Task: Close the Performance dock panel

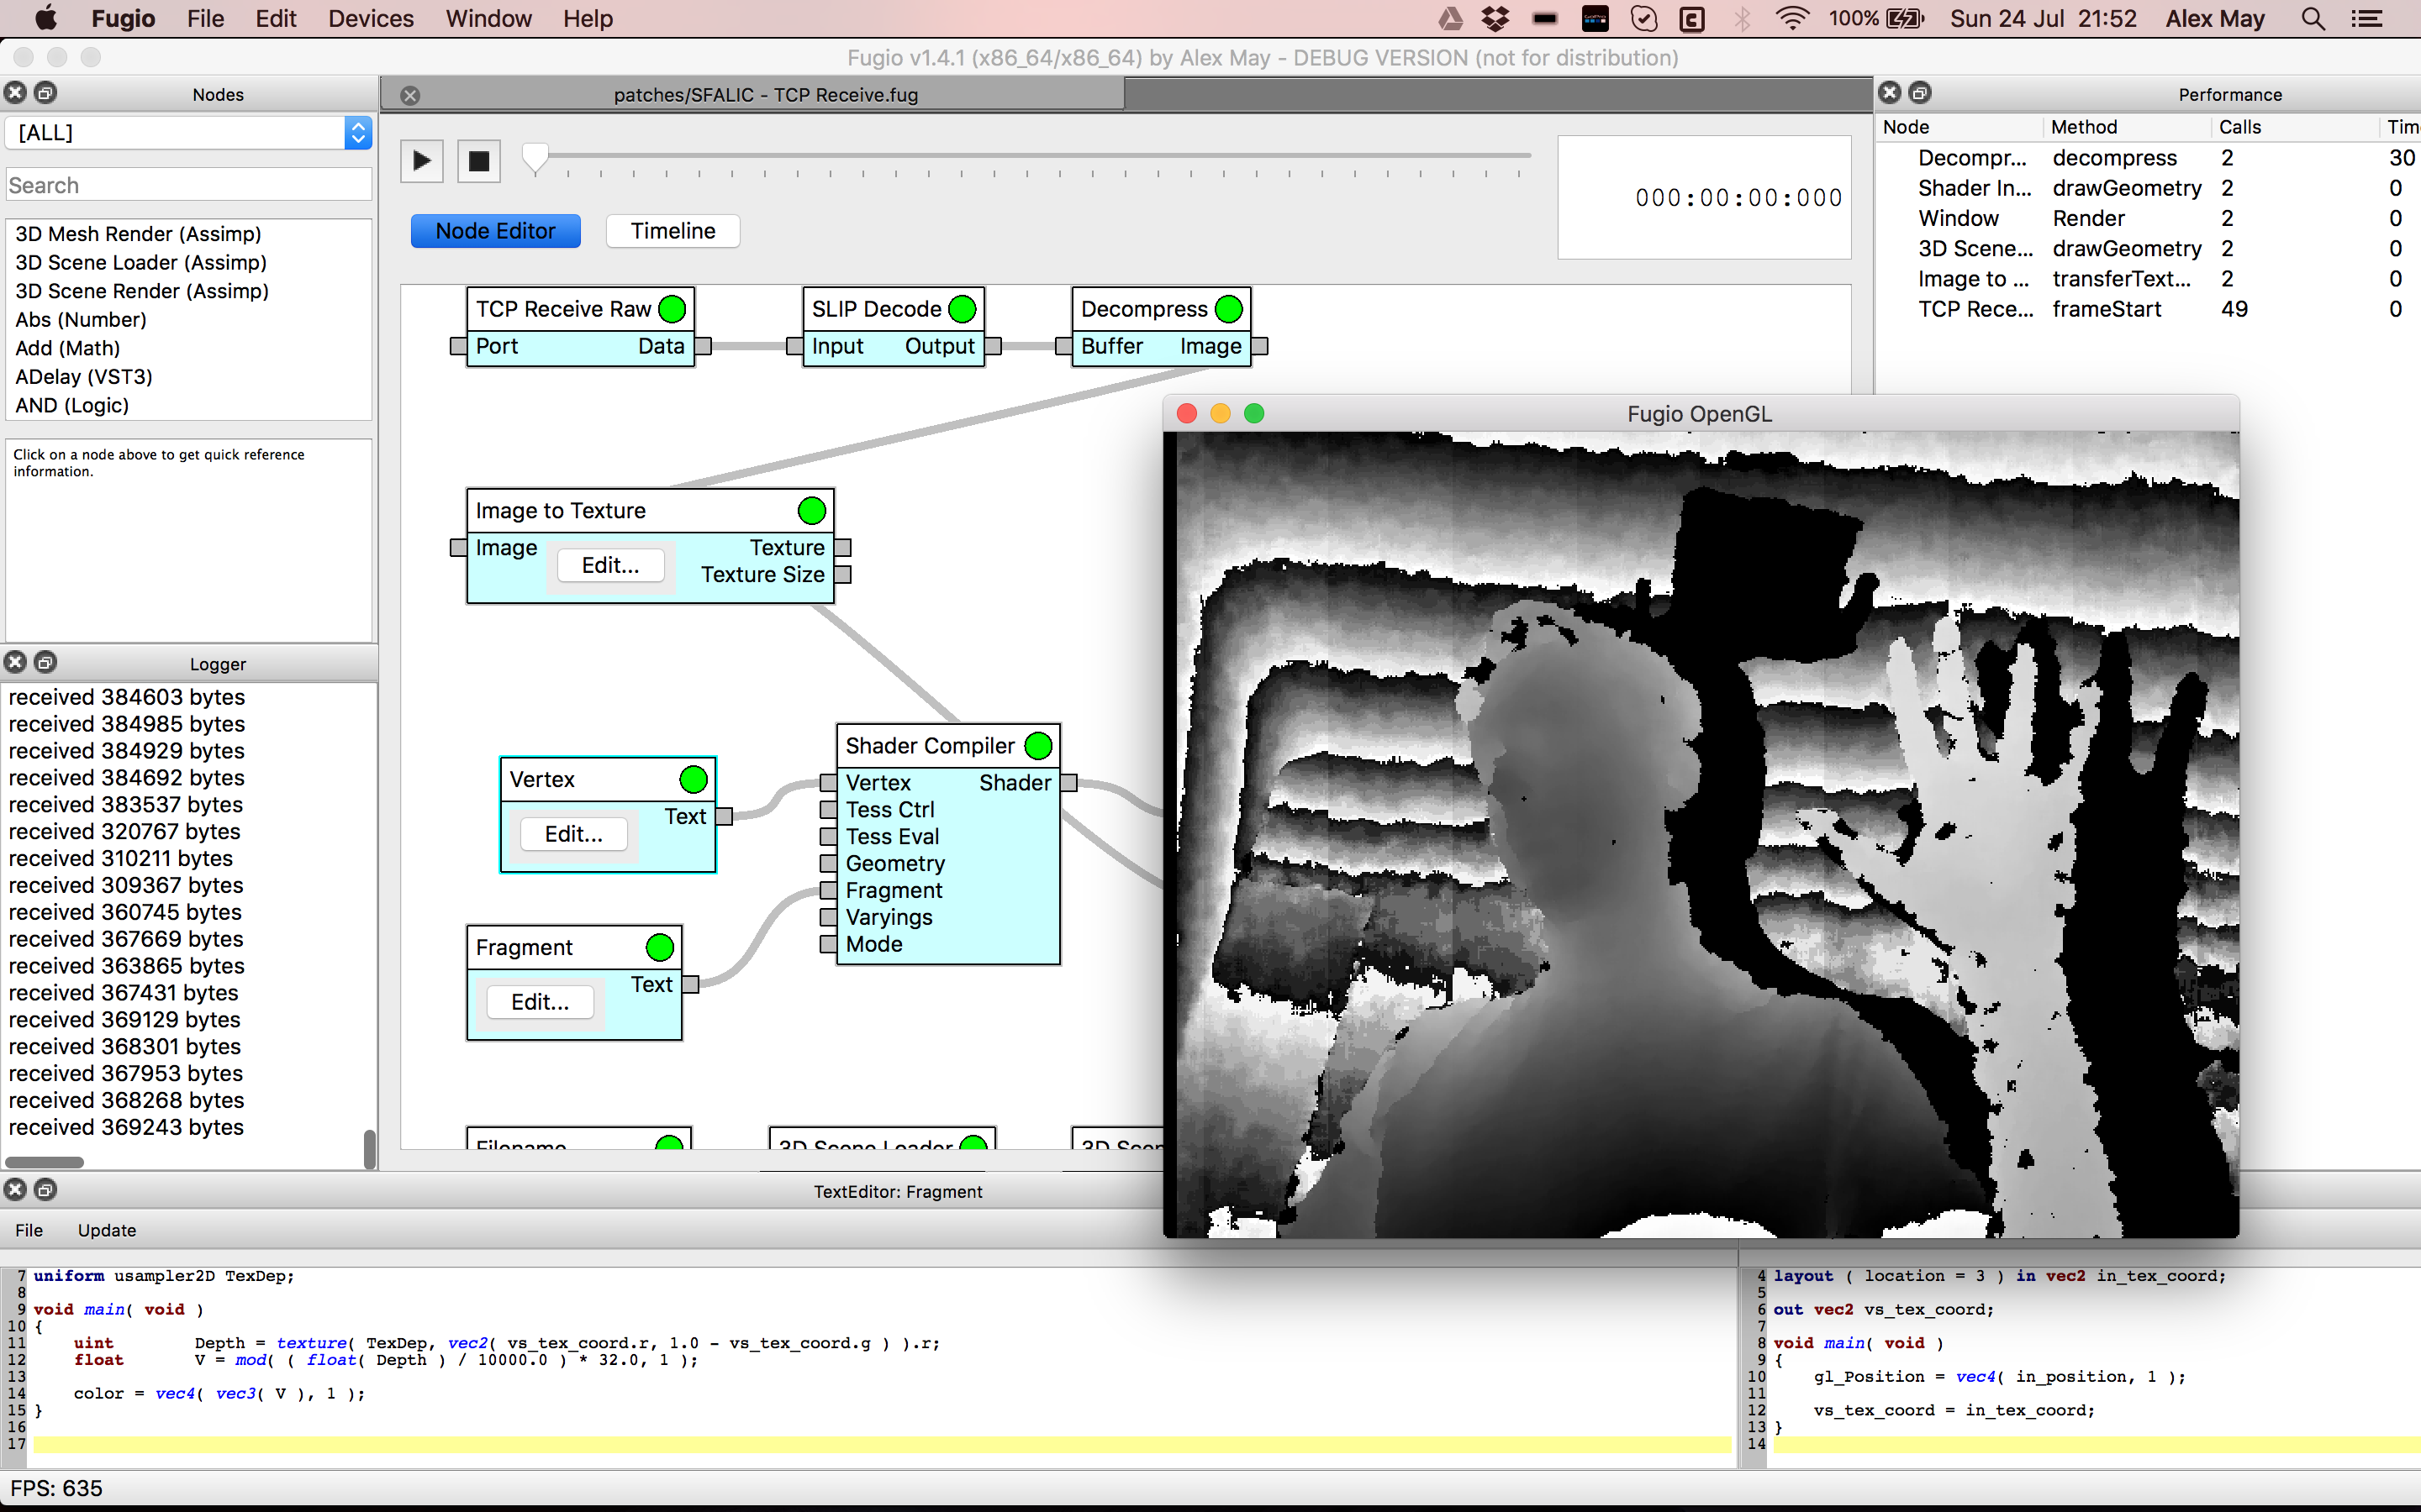Action: pos(1890,93)
